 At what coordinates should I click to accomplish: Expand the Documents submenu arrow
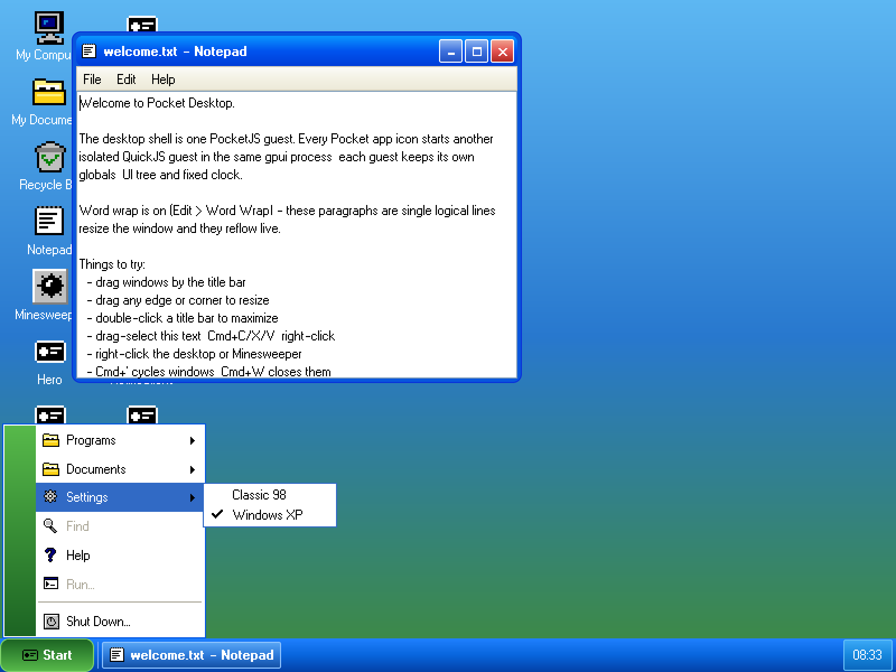192,470
